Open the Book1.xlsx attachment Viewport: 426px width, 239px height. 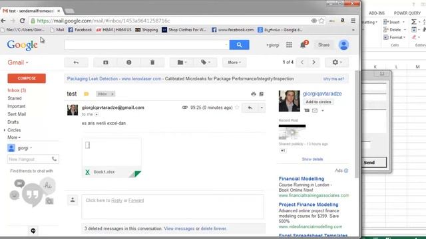[x=112, y=157]
